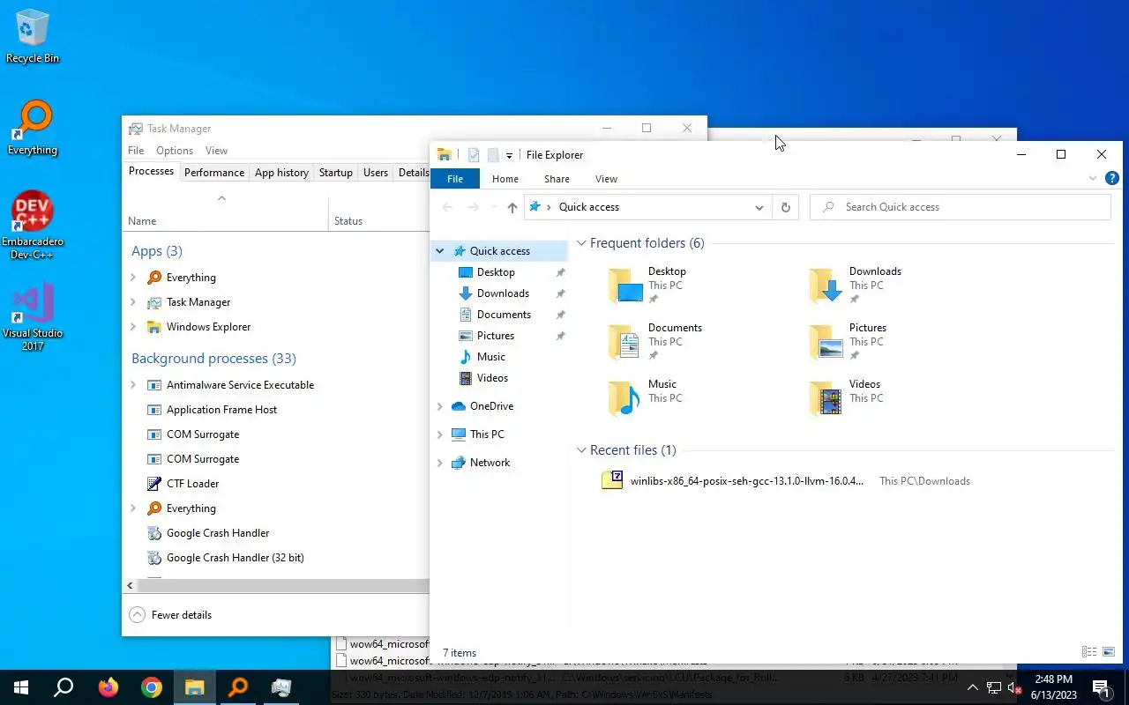
Task: Click the network tray icon
Action: click(x=993, y=687)
